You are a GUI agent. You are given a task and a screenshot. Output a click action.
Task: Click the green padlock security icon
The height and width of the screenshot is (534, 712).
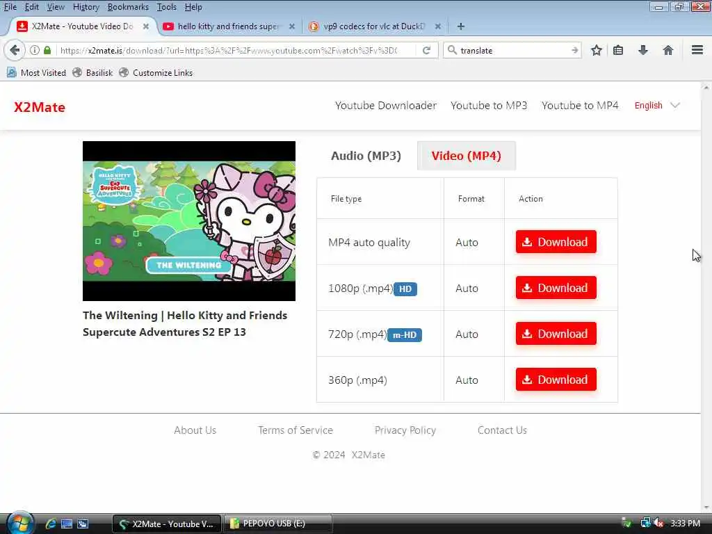[47, 50]
